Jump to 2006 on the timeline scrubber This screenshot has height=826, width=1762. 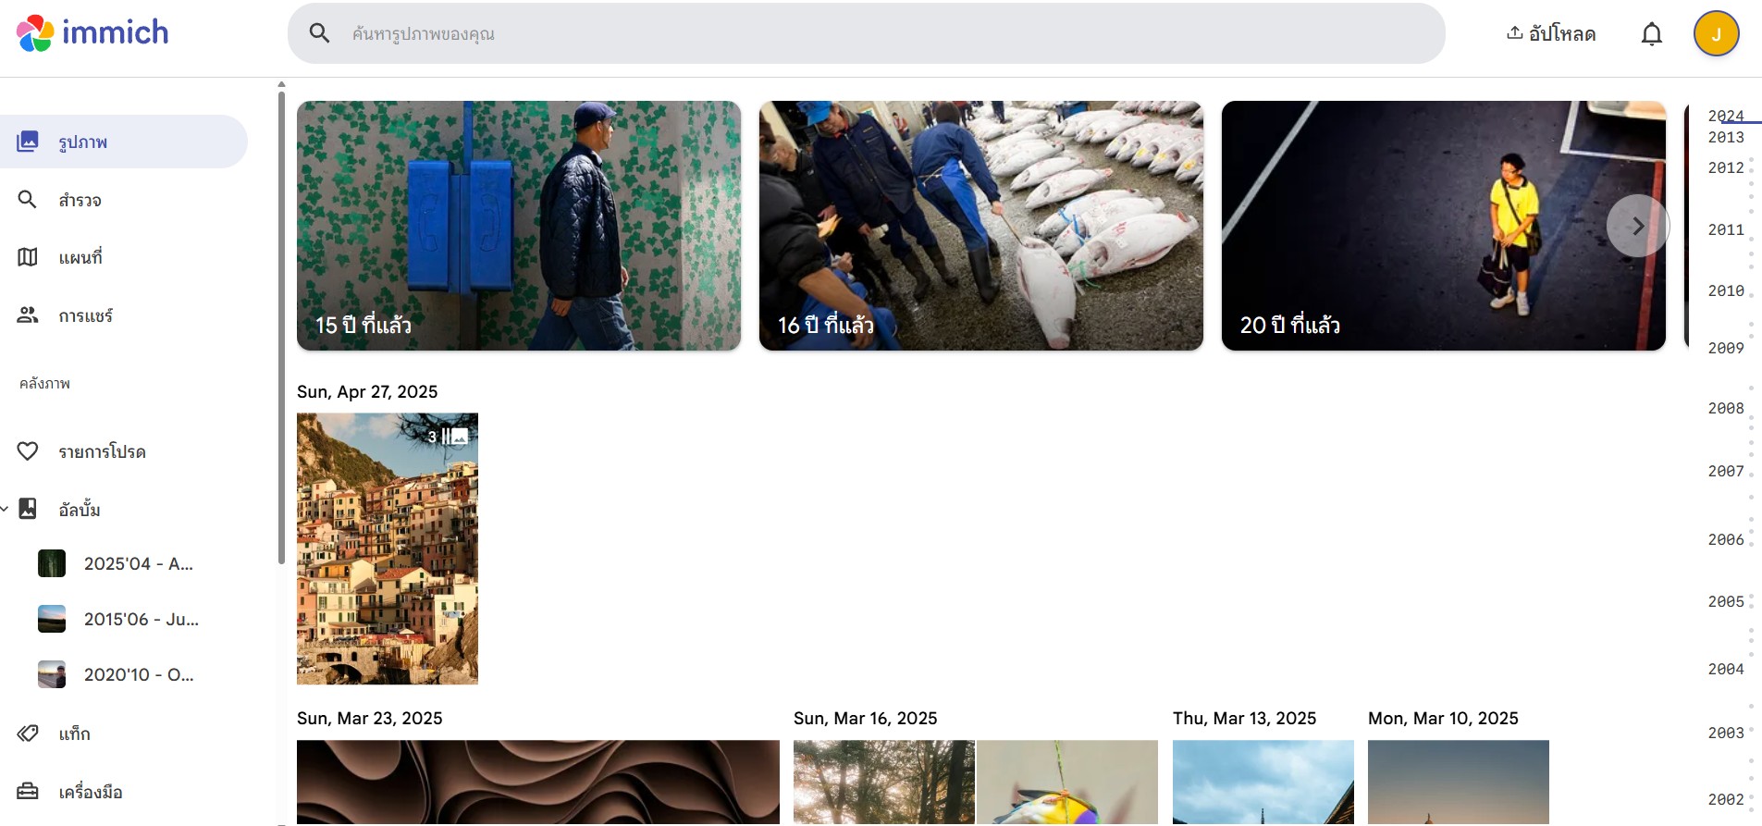tap(1726, 539)
